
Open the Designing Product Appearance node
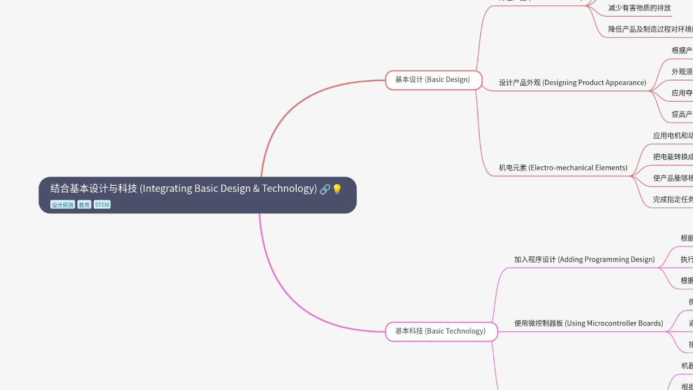pos(572,83)
